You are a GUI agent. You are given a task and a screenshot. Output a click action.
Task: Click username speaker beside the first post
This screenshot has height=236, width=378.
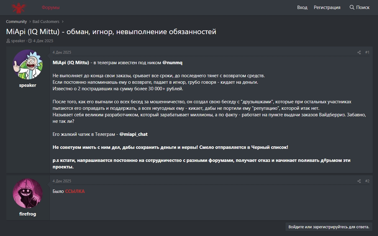[x=28, y=85]
